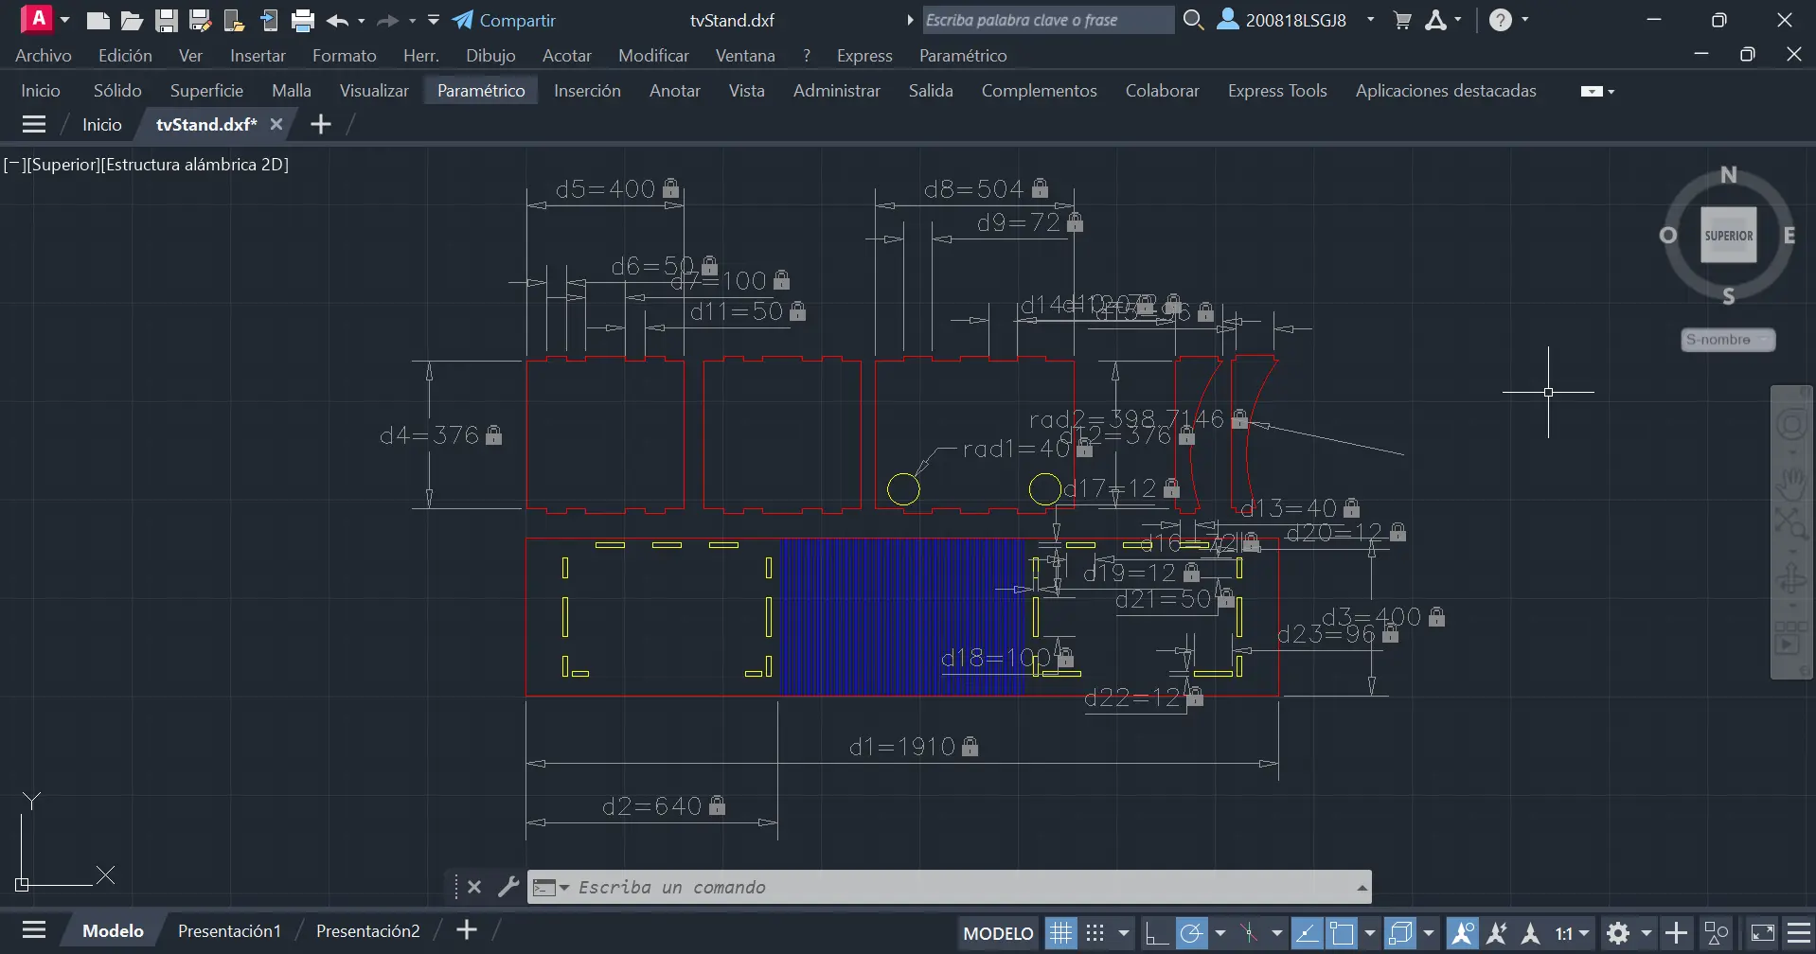This screenshot has height=954, width=1816.
Task: Open the Modificar menu
Action: pyautogui.click(x=652, y=55)
